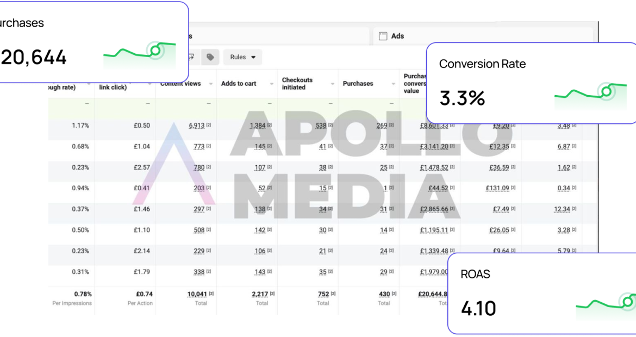The width and height of the screenshot is (636, 337).
Task: Click the 1,384 adds to cart value
Action: coord(258,126)
